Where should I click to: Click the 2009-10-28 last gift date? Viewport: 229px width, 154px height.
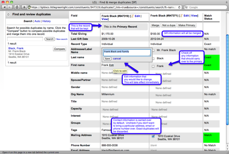108,39
